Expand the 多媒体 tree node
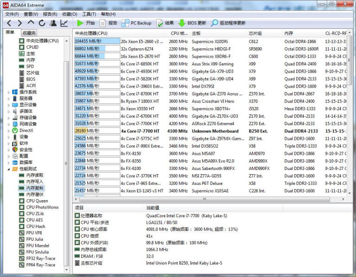Screen dimensions: 356x277 (x=9, y=111)
